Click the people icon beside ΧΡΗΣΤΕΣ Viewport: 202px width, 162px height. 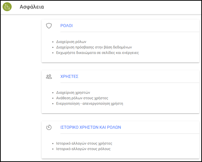click(49, 76)
